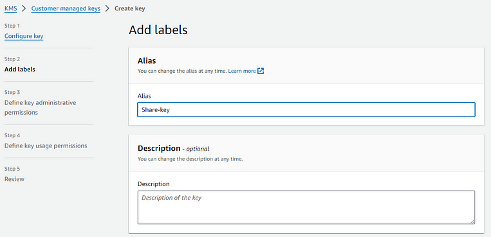This screenshot has width=491, height=237.
Task: Click the chevron after KMS breadcrumb
Action: point(24,8)
